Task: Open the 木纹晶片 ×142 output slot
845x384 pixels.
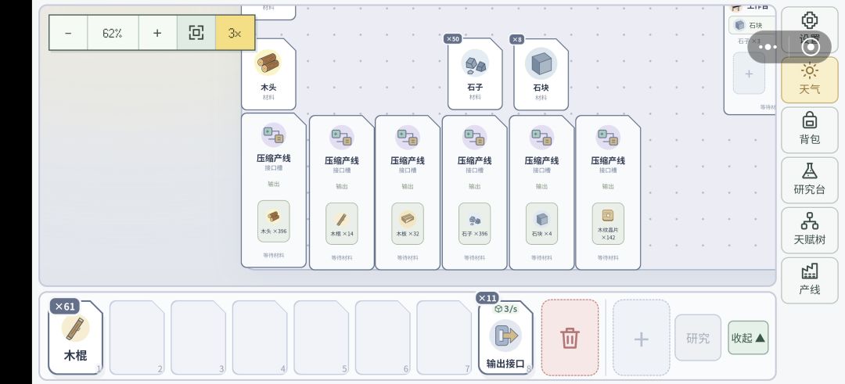Action: pyautogui.click(x=608, y=224)
